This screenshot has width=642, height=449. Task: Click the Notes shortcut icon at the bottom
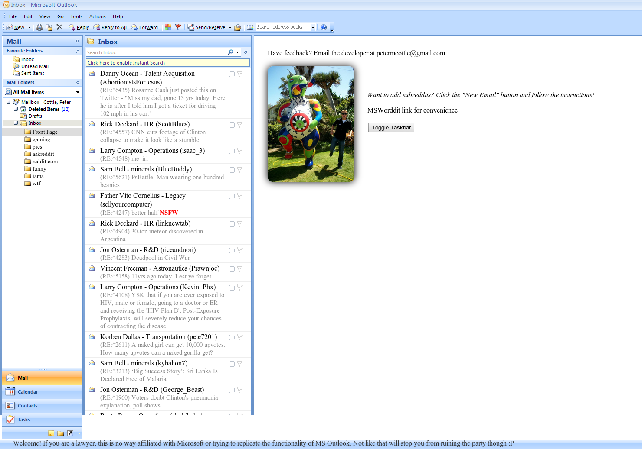click(x=51, y=433)
